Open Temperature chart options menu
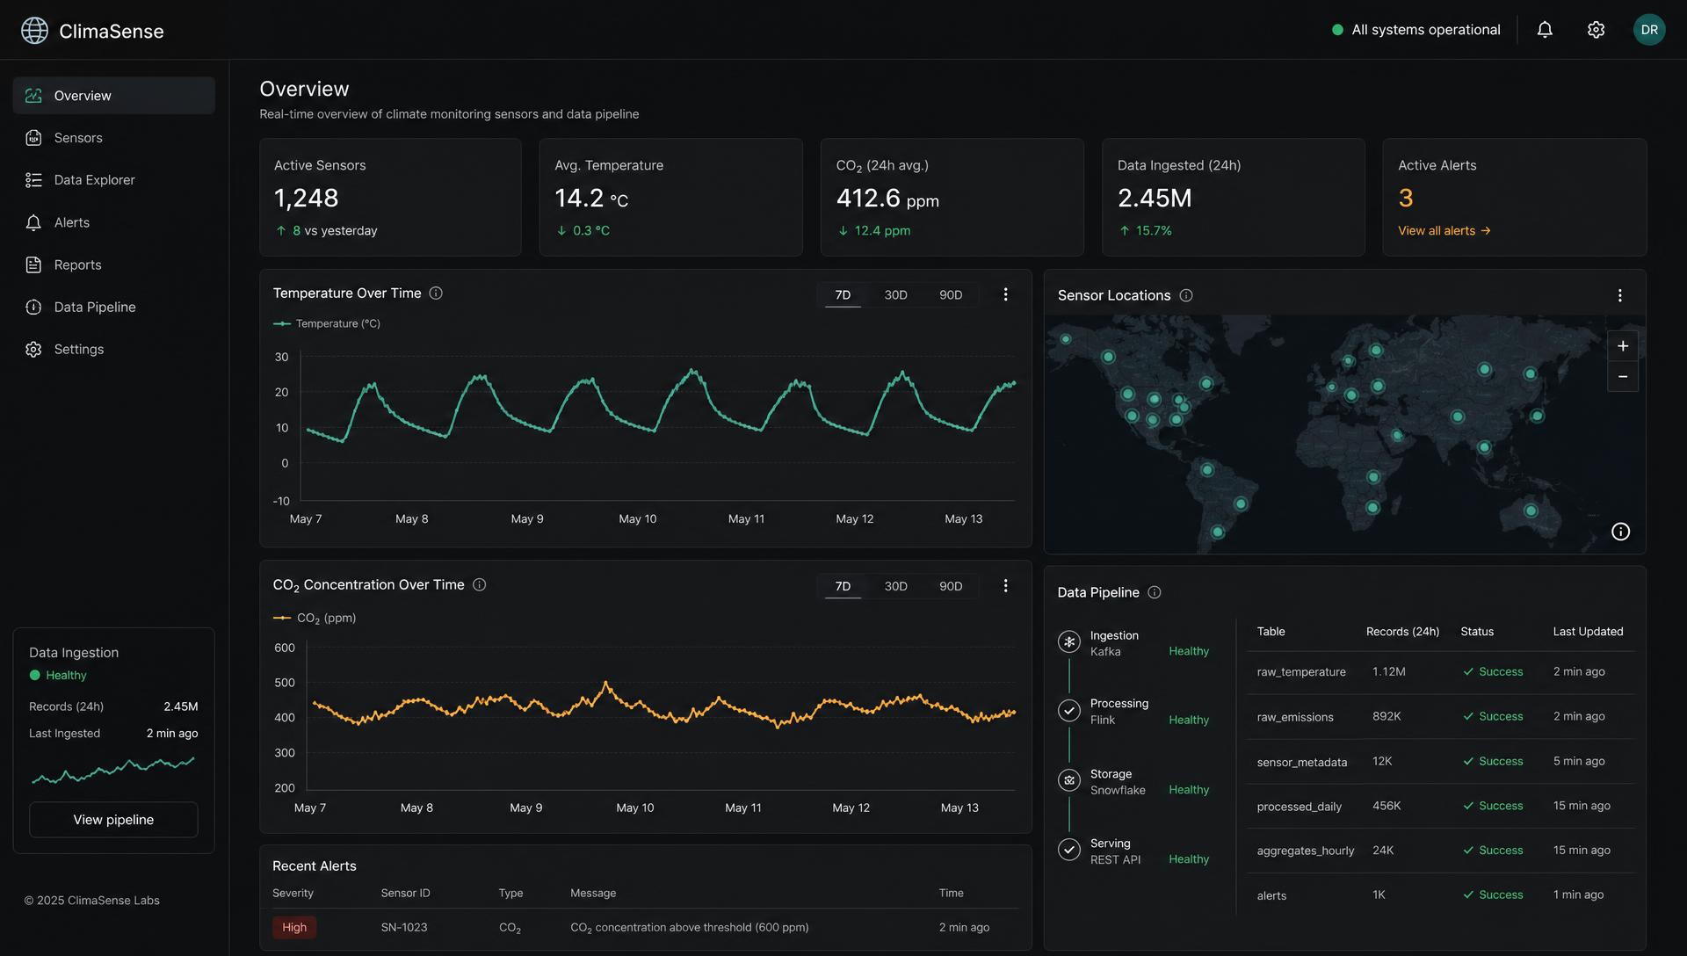This screenshot has width=1687, height=956. click(x=1006, y=294)
